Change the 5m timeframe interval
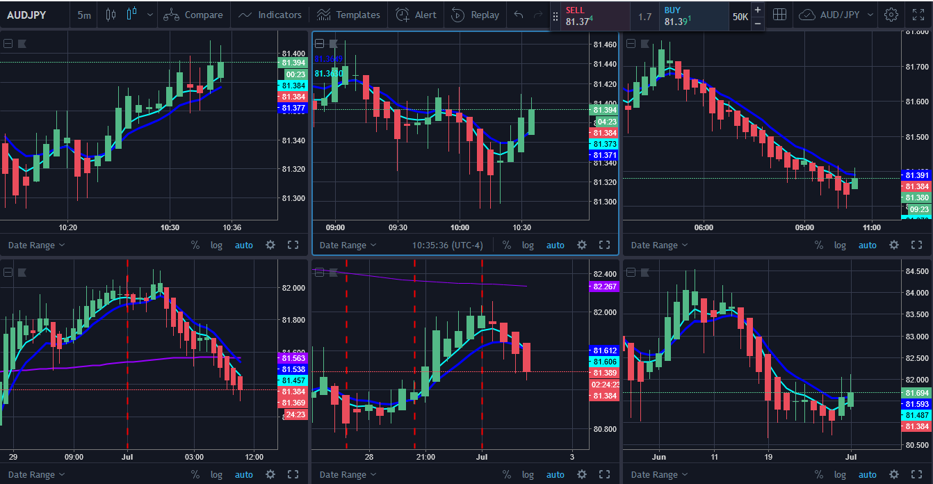The image size is (933, 484). click(x=83, y=15)
